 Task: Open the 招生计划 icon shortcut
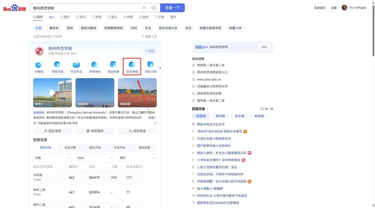(151, 67)
